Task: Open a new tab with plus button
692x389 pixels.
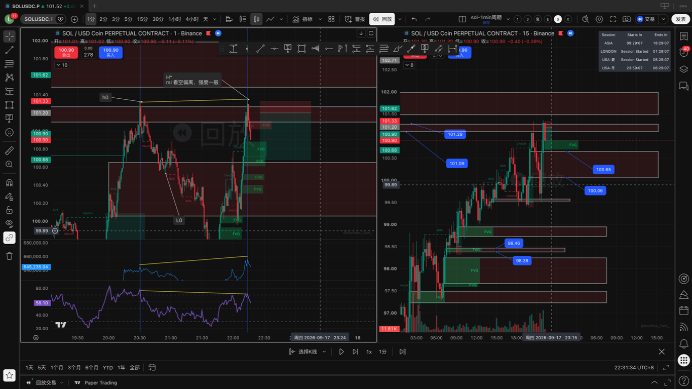Action: tap(95, 6)
